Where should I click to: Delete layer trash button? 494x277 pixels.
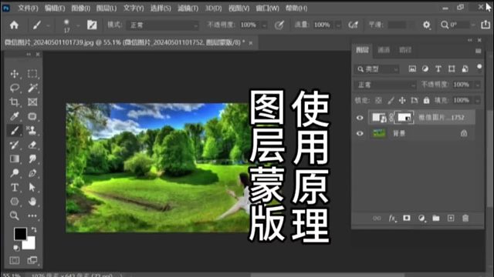click(x=465, y=218)
